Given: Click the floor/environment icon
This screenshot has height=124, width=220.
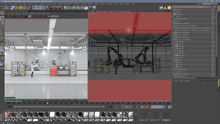Looking at the screenshot, I should [x=86, y=7].
